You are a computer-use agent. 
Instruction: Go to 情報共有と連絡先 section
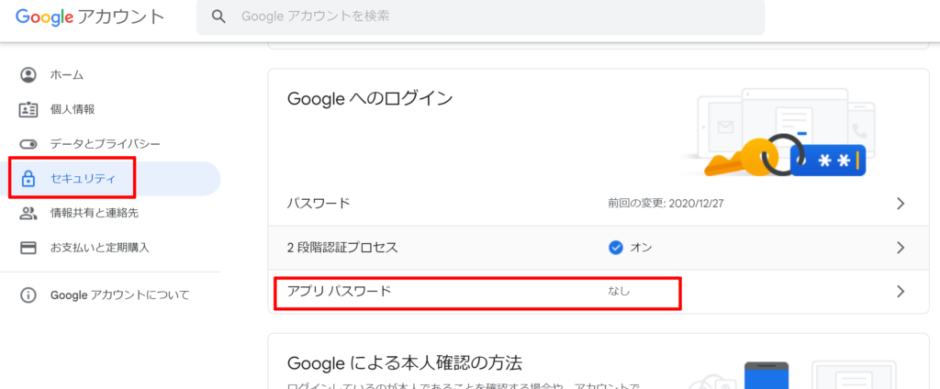point(99,213)
